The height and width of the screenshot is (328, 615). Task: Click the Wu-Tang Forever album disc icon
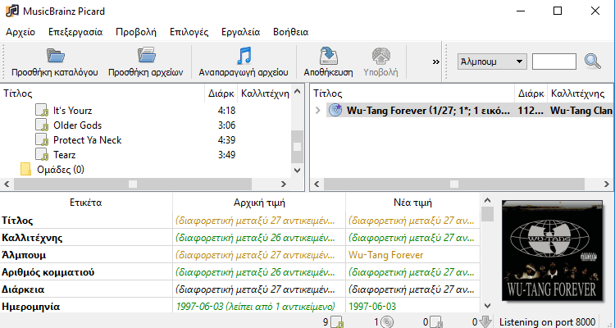point(335,110)
